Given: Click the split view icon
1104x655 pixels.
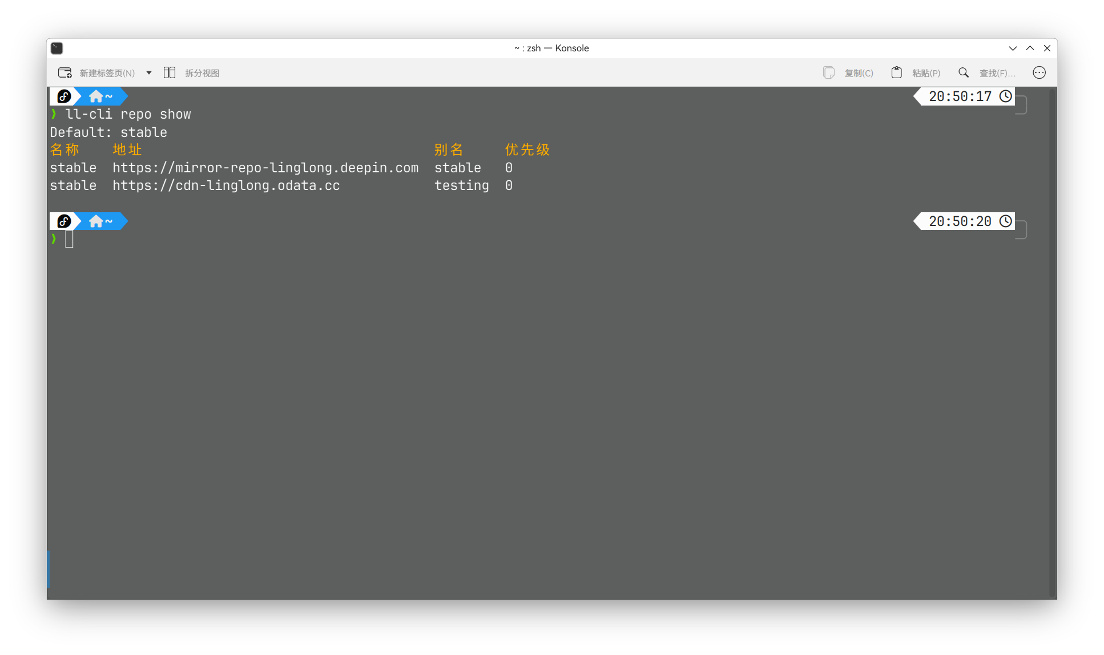Looking at the screenshot, I should click(170, 72).
